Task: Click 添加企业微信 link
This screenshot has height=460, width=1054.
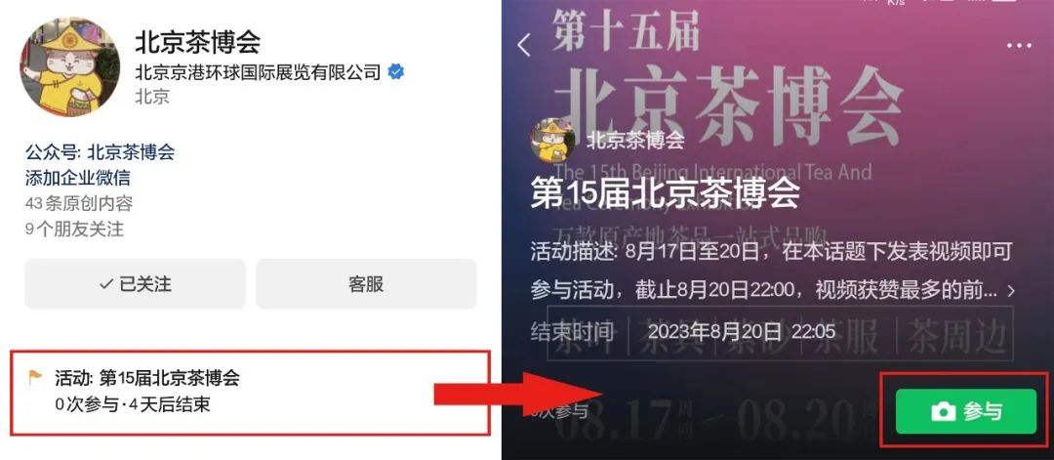Action: [78, 178]
